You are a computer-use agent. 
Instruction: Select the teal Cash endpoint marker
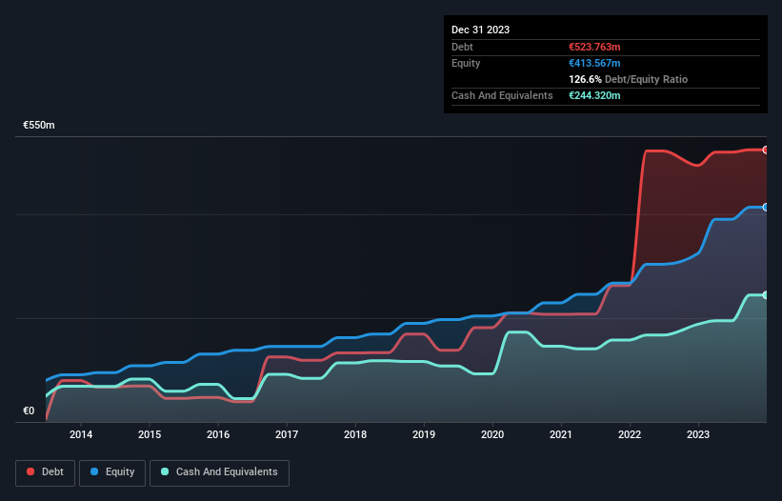(766, 295)
